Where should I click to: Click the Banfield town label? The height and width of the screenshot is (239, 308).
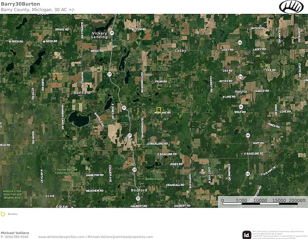(x=82, y=92)
